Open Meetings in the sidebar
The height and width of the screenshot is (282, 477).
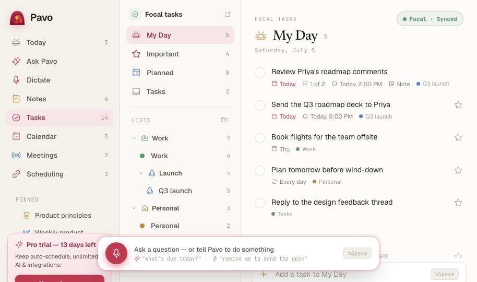(59, 155)
